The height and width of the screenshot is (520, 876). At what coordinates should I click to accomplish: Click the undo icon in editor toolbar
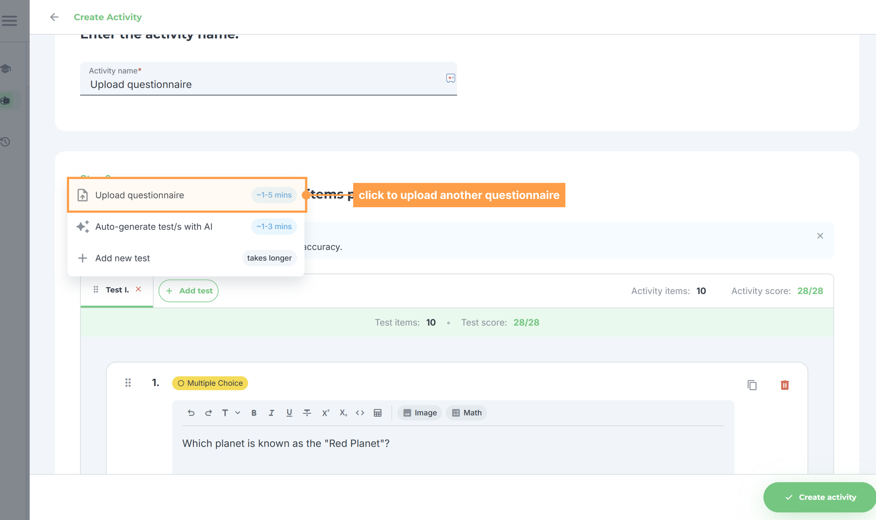click(x=191, y=413)
